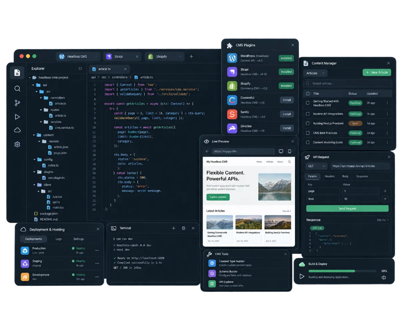The image size is (400, 333).
Task: Open more options for Development deployment
Action: tap(97, 277)
